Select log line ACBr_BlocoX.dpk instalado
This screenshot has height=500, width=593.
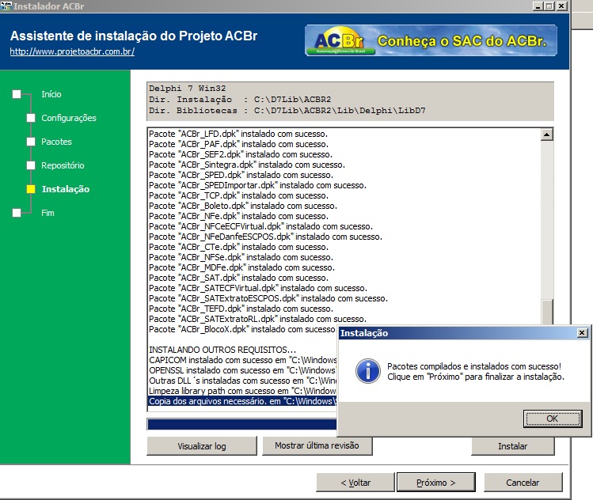coord(242,329)
